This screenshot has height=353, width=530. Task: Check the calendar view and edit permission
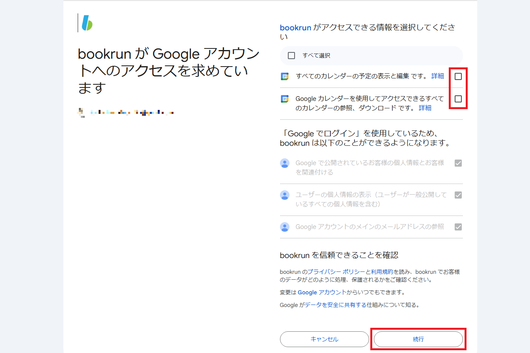pos(458,76)
